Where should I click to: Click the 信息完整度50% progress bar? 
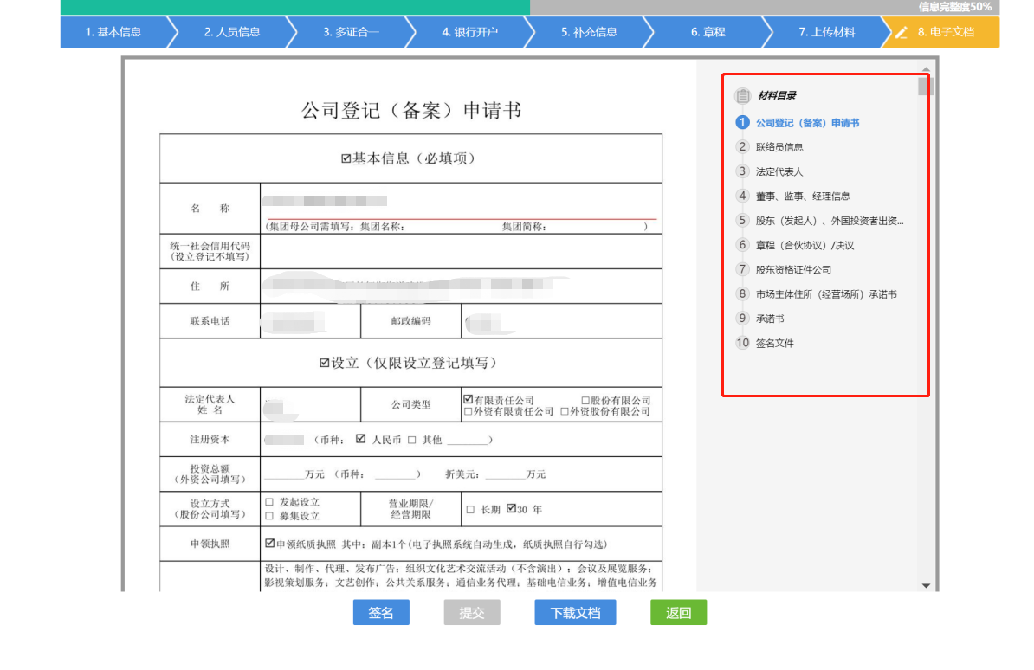tap(530, 7)
